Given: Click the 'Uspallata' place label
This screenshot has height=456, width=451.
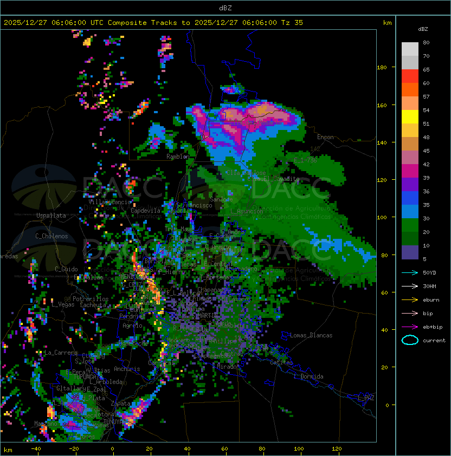Looking at the screenshot, I should click(x=51, y=216).
